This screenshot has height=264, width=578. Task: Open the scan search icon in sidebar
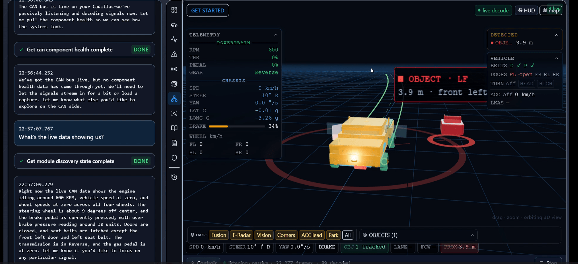coord(174,113)
